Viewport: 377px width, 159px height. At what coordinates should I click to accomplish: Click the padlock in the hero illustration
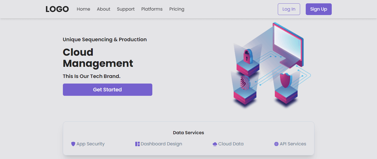click(x=248, y=56)
